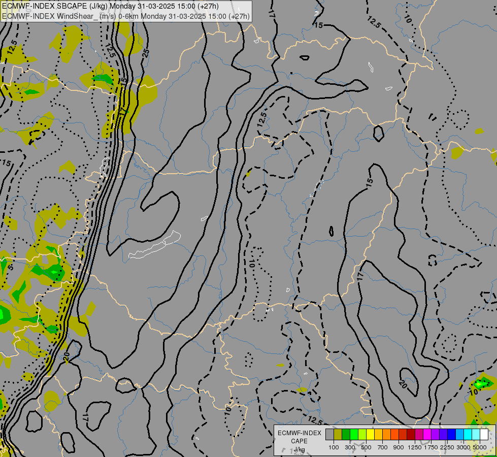This screenshot has width=497, height=457.
Task: Click the legend value 5000
Action: point(480,447)
